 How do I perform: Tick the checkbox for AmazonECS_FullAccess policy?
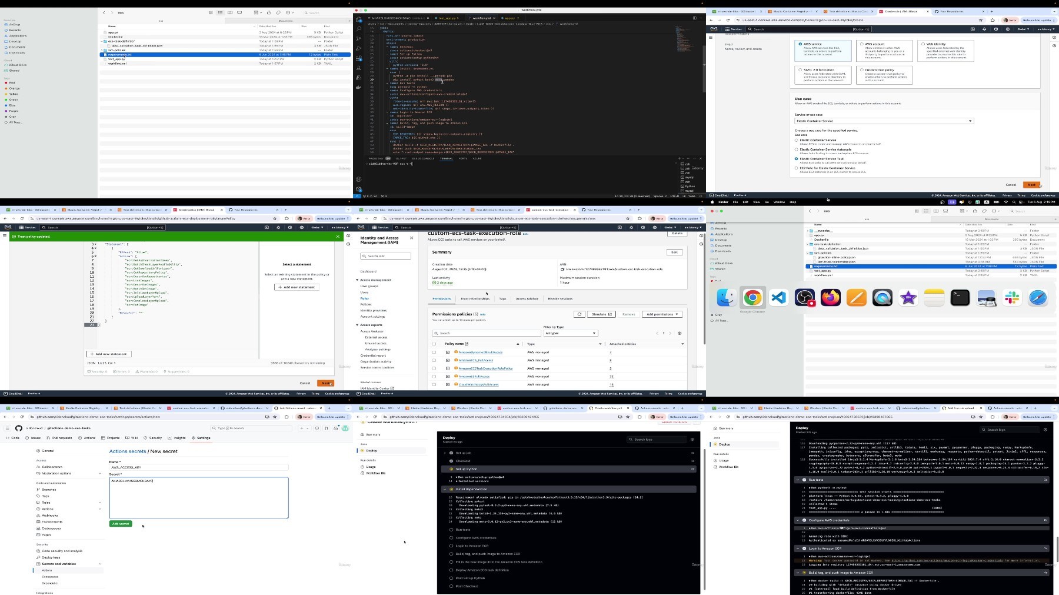point(434,360)
